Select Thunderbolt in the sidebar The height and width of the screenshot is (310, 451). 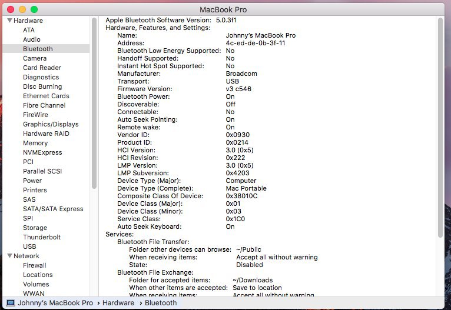pyautogui.click(x=42, y=236)
